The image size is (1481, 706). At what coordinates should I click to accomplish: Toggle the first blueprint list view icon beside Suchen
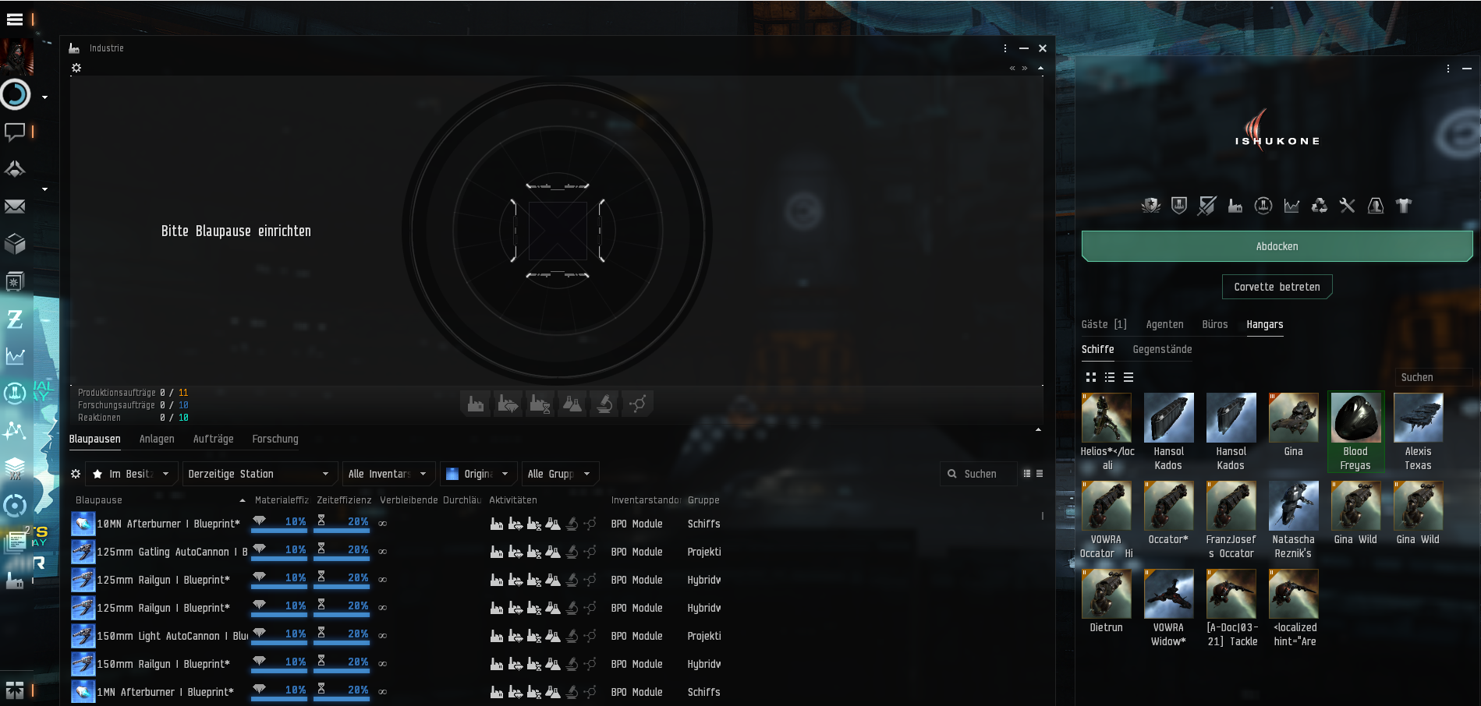(x=1027, y=473)
